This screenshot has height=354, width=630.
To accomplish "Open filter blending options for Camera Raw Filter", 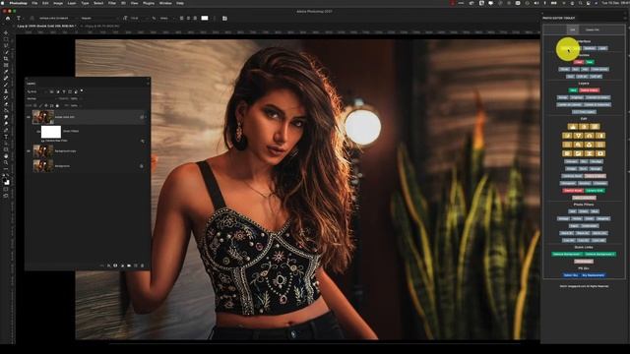I will pos(143,141).
